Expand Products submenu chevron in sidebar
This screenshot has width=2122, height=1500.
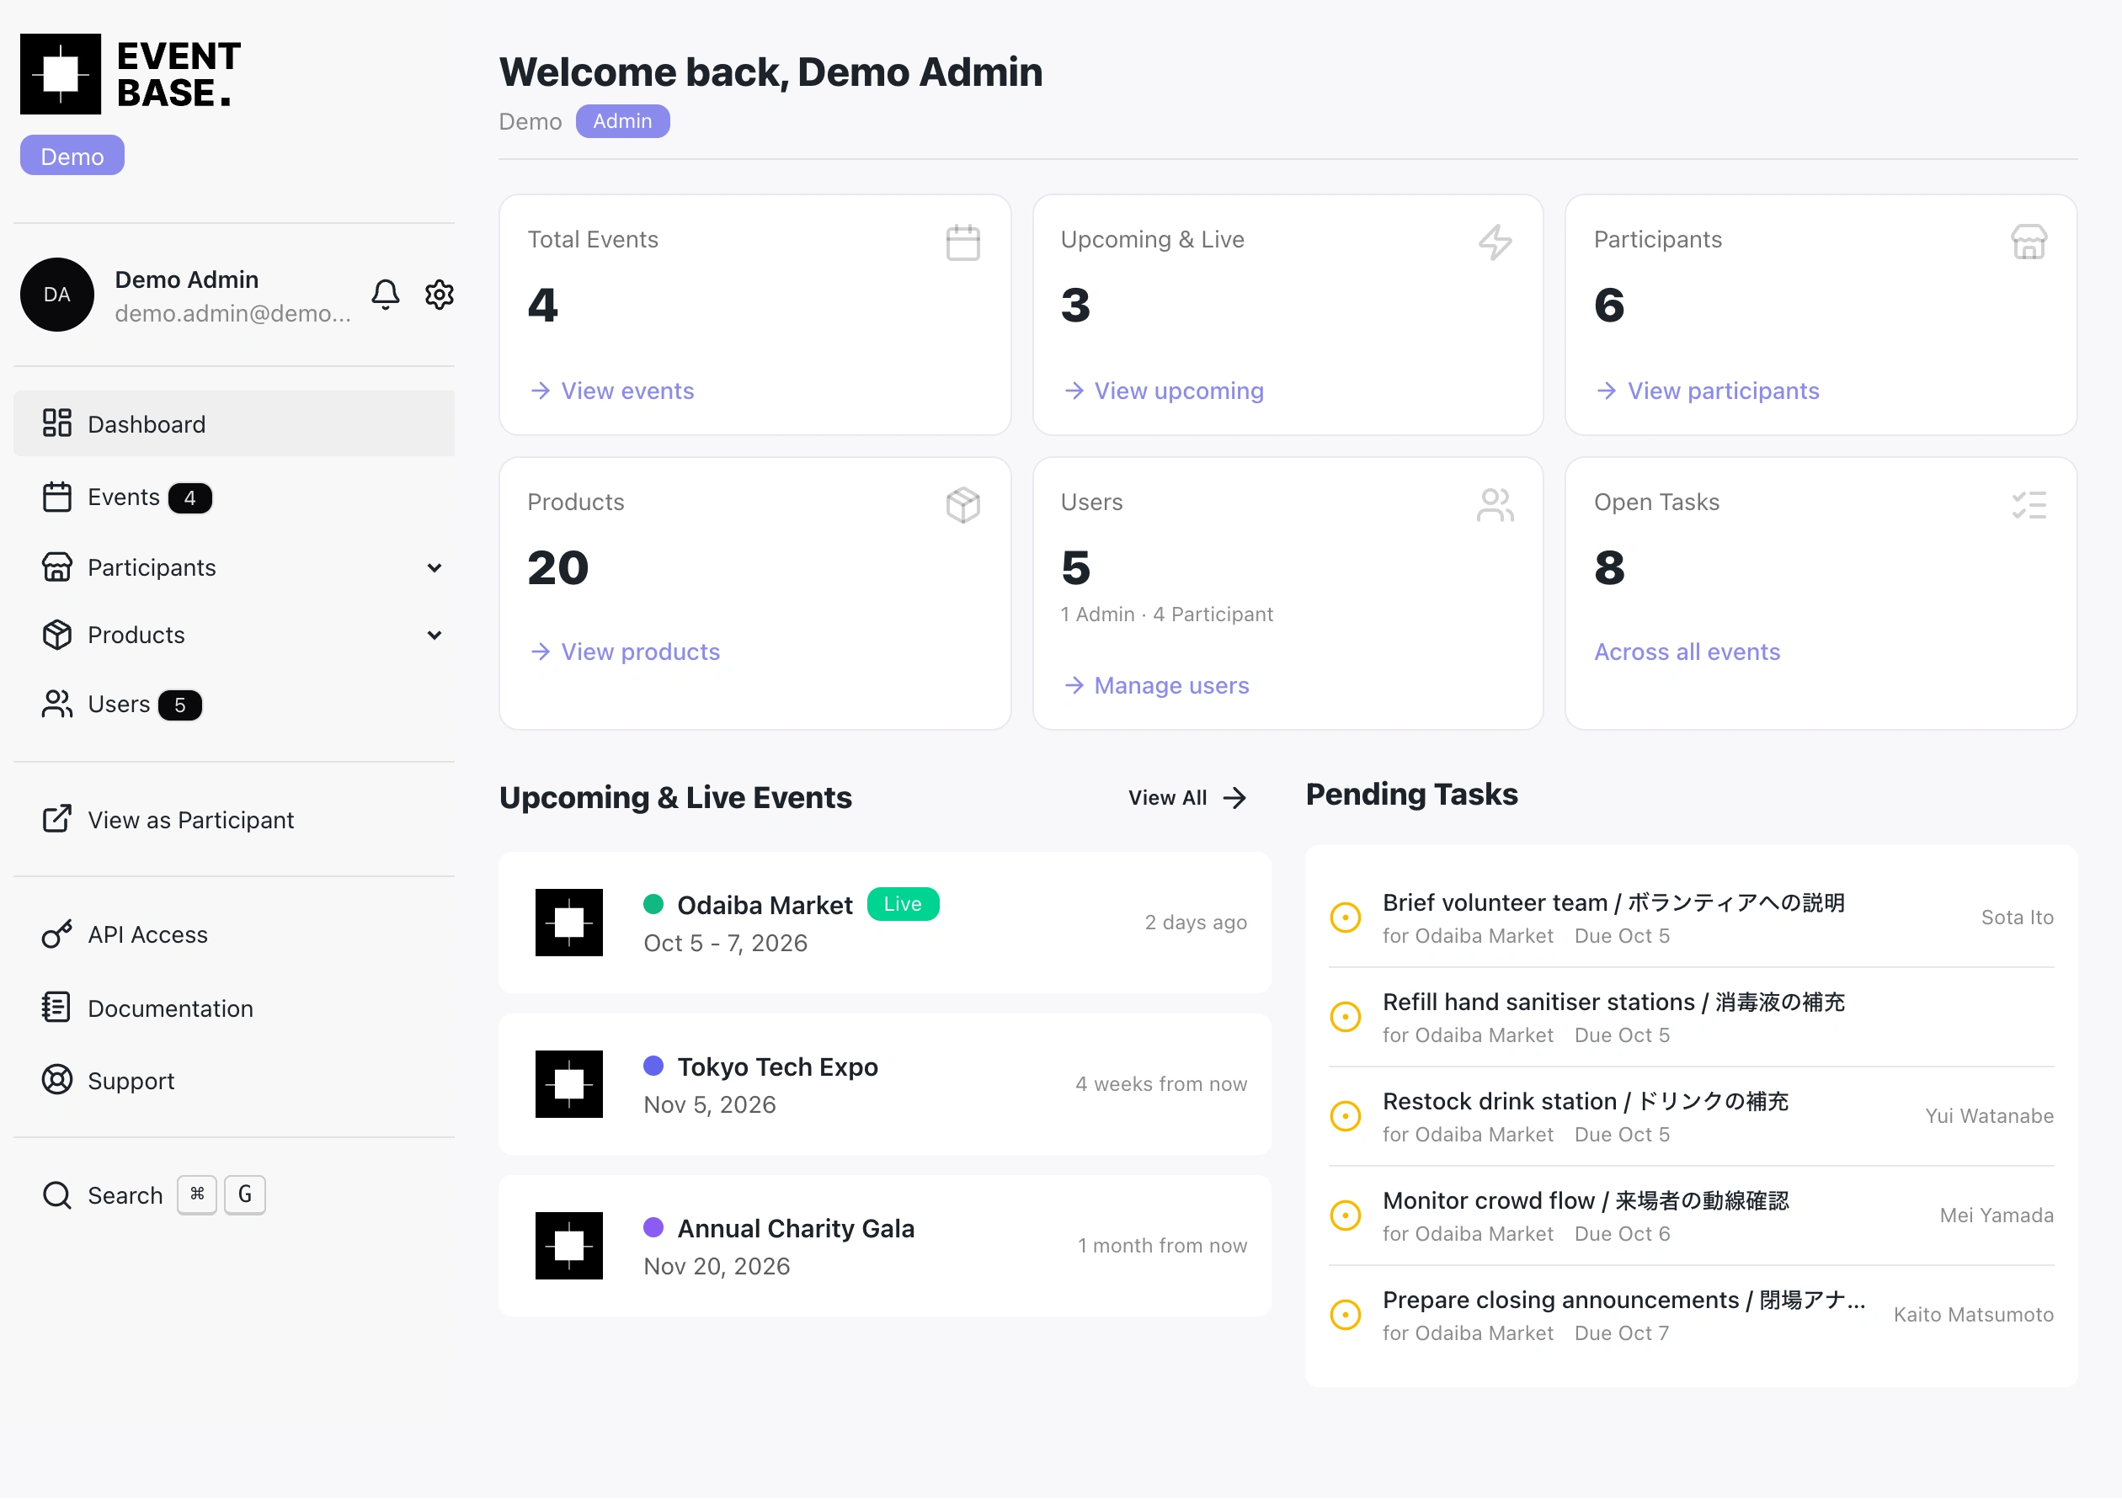435,636
